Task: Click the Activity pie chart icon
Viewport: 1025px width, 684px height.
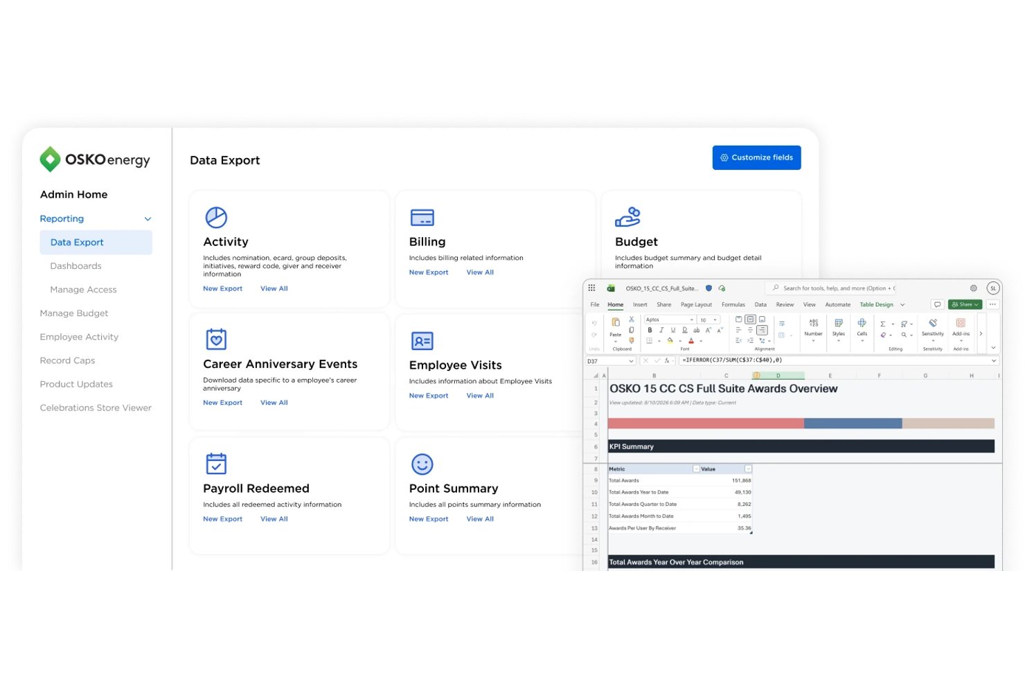Action: pyautogui.click(x=216, y=217)
